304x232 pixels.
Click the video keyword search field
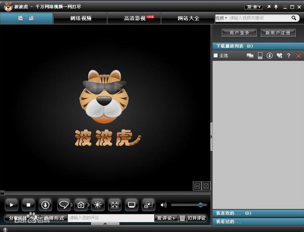click(260, 18)
